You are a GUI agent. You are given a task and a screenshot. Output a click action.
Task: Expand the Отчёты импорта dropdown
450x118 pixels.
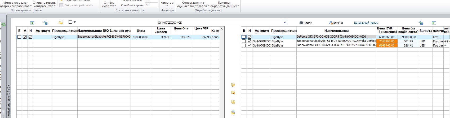pyautogui.click(x=109, y=4)
